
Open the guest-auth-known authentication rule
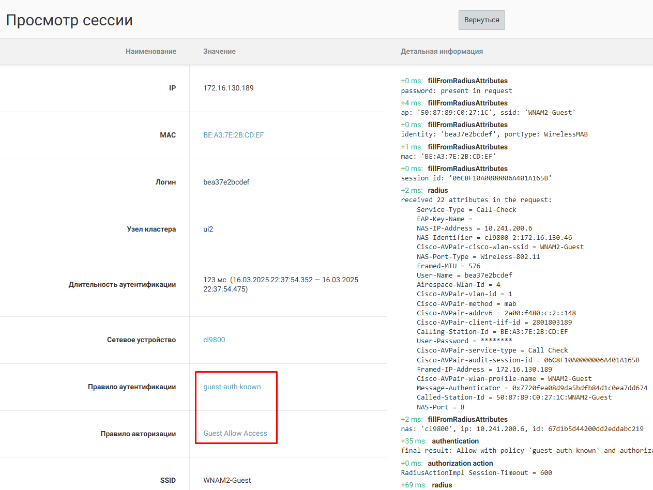(x=232, y=387)
